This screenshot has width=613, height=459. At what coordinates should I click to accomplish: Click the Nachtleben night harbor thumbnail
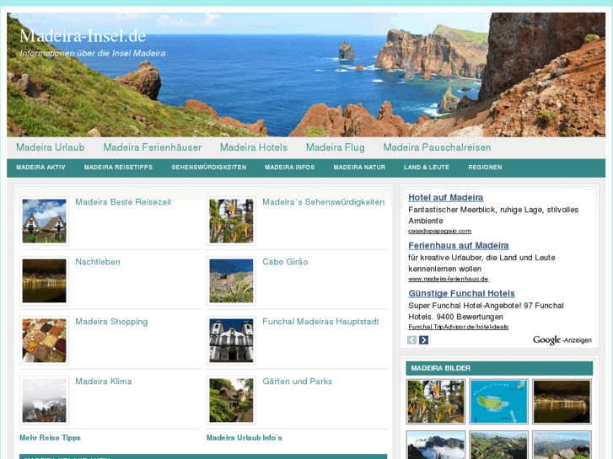point(44,280)
